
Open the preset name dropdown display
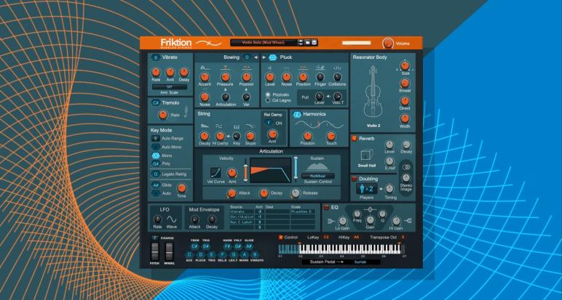tap(264, 43)
